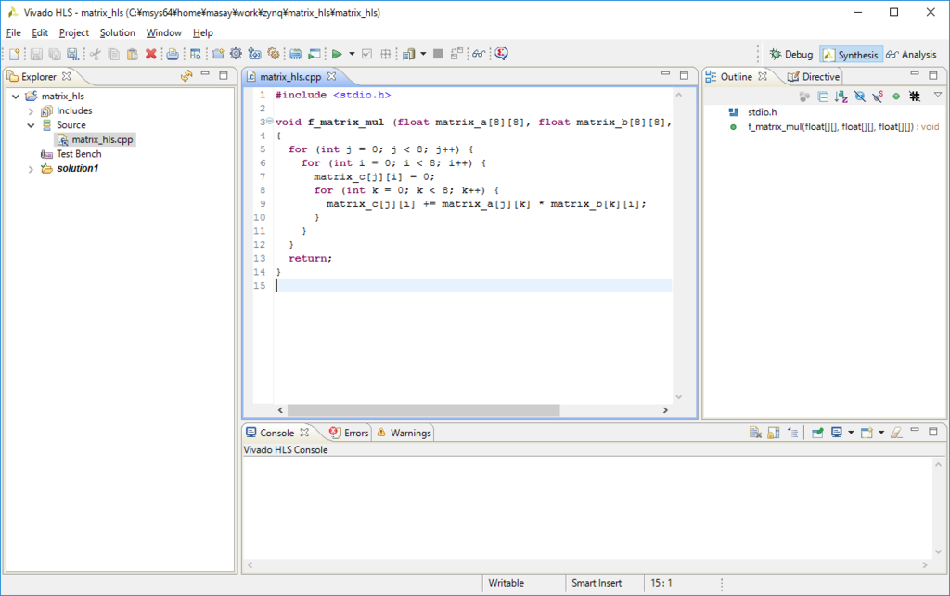Expand the solution1 tree node
Image resolution: width=950 pixels, height=596 pixels.
(31, 169)
